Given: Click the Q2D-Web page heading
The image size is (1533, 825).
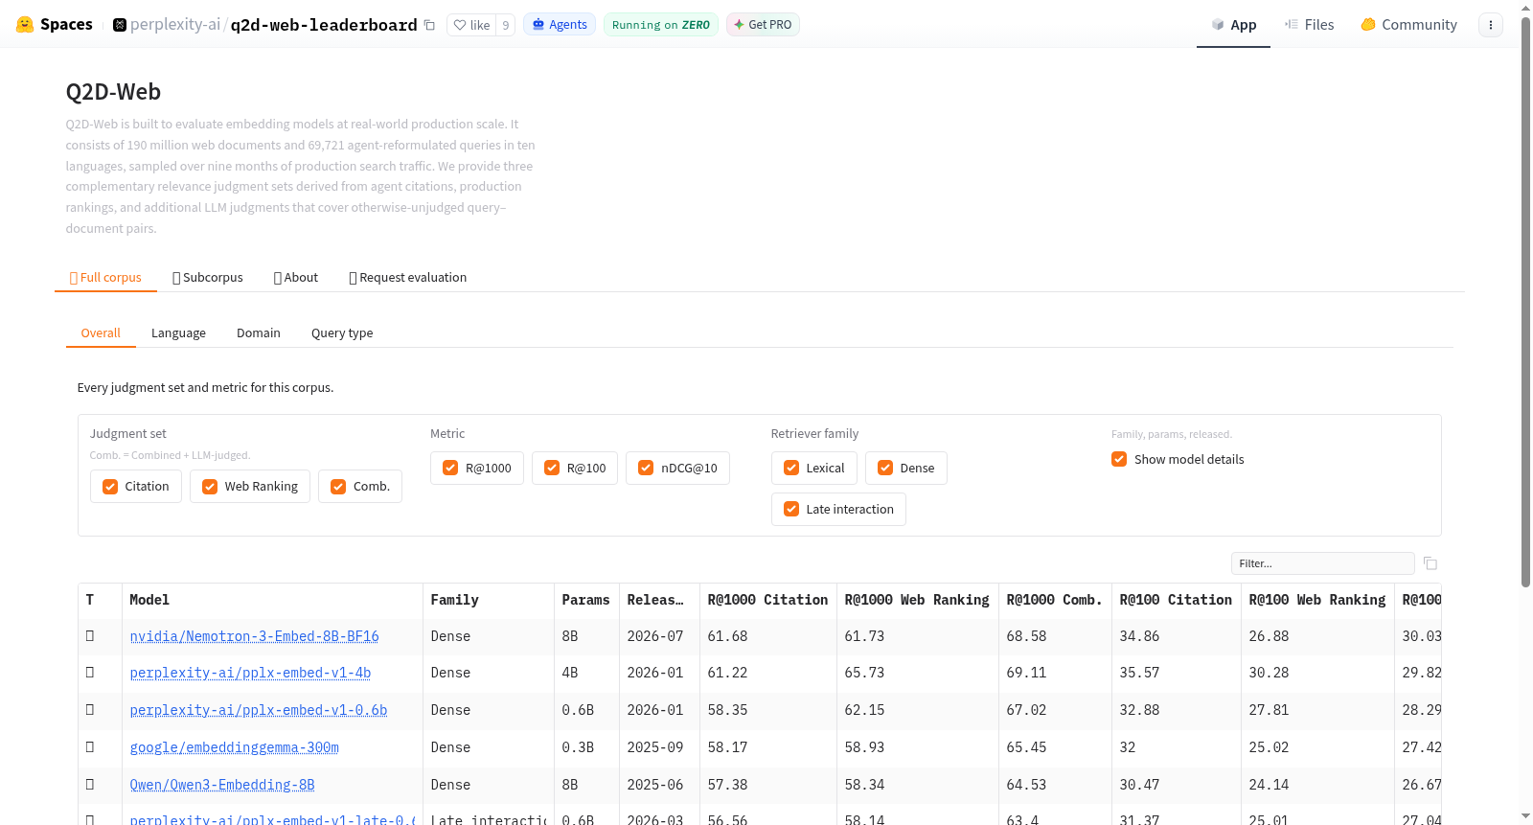Looking at the screenshot, I should tap(113, 92).
